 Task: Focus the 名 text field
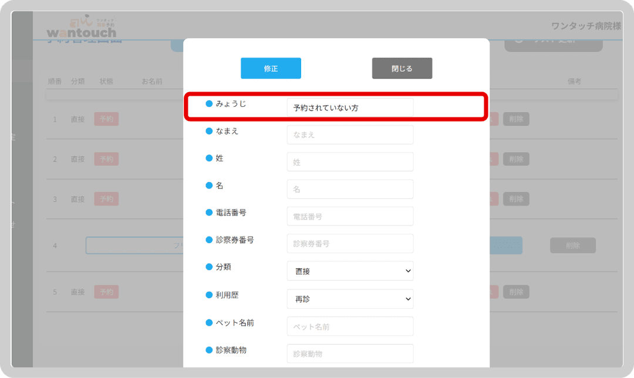pyautogui.click(x=350, y=189)
